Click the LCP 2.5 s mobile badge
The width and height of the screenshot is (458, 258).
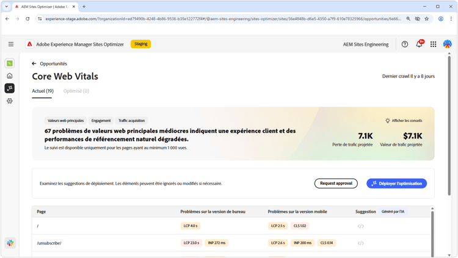278,226
